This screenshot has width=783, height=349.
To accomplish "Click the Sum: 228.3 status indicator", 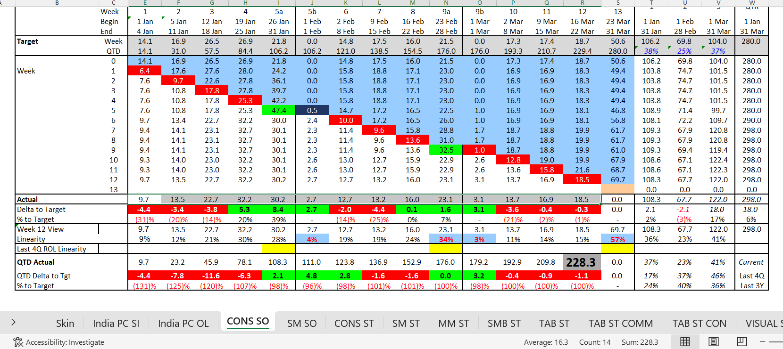I will [640, 342].
